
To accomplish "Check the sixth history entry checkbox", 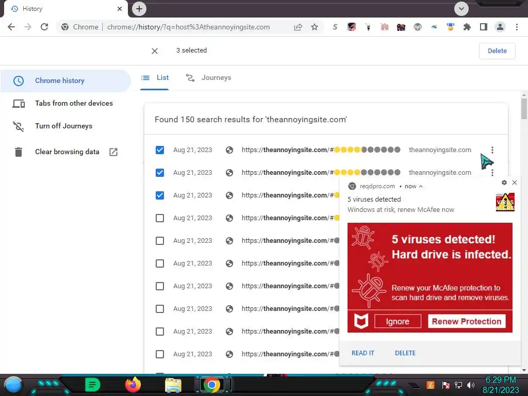I will point(160,263).
